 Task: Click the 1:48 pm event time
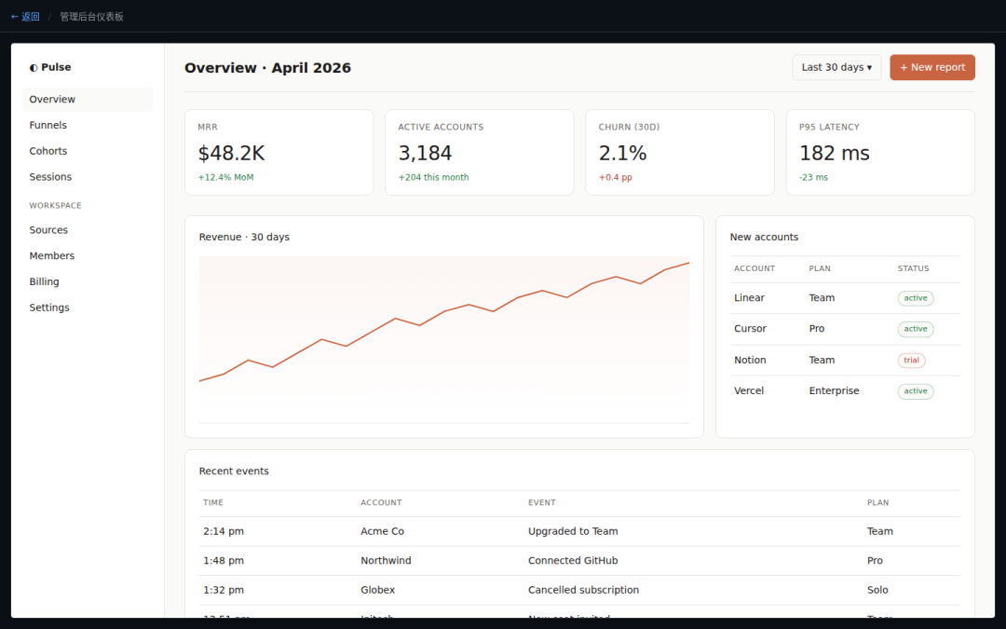click(x=224, y=560)
